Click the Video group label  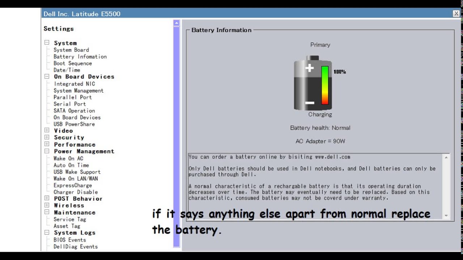pyautogui.click(x=64, y=131)
